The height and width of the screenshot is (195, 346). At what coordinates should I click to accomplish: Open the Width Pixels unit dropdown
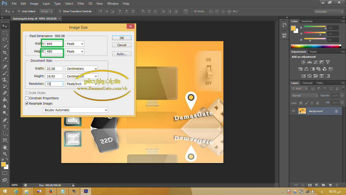74,44
